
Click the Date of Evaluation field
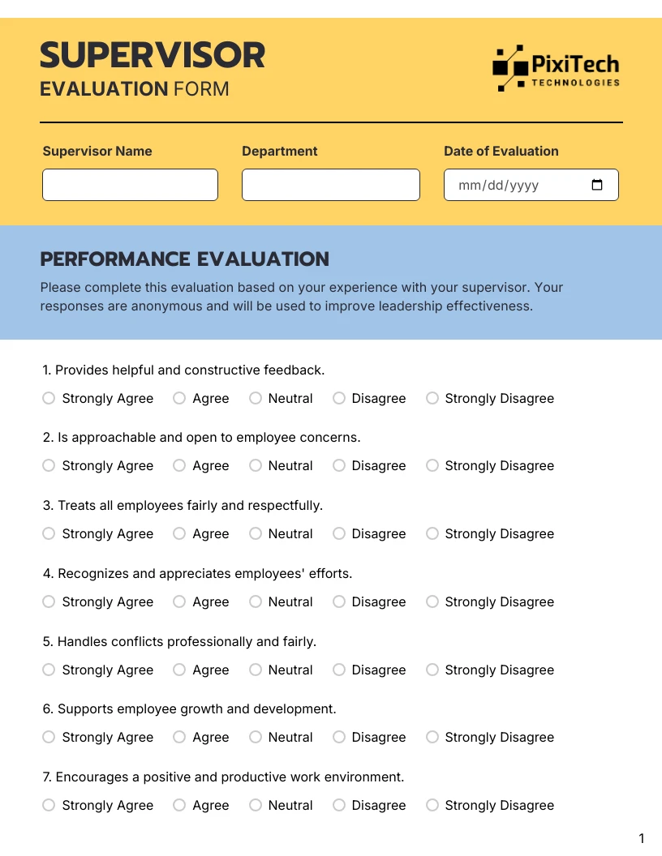tap(519, 185)
